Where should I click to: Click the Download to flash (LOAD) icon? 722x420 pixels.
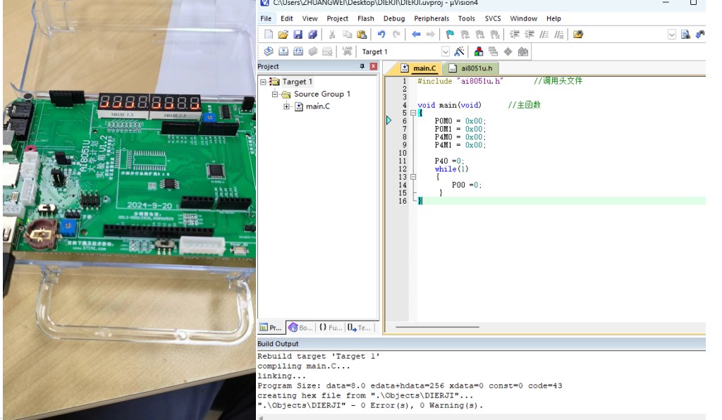point(347,51)
